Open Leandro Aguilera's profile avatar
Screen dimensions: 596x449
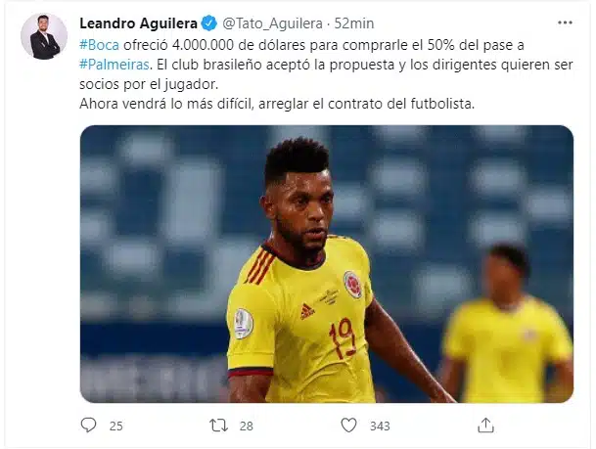pos(44,36)
